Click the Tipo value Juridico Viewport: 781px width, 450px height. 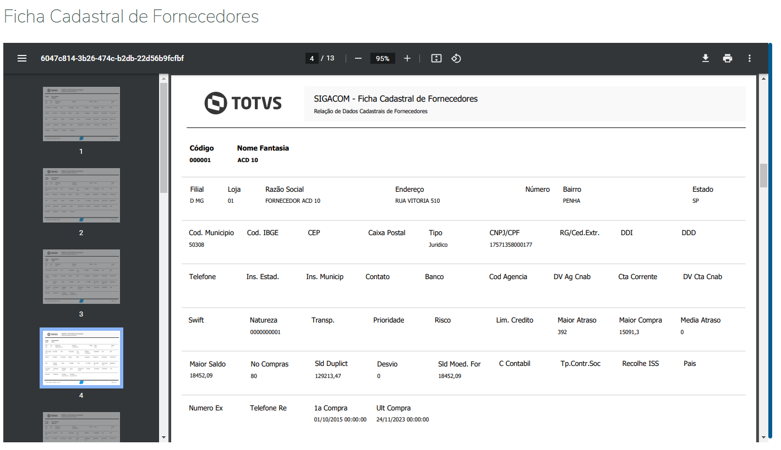click(x=438, y=245)
